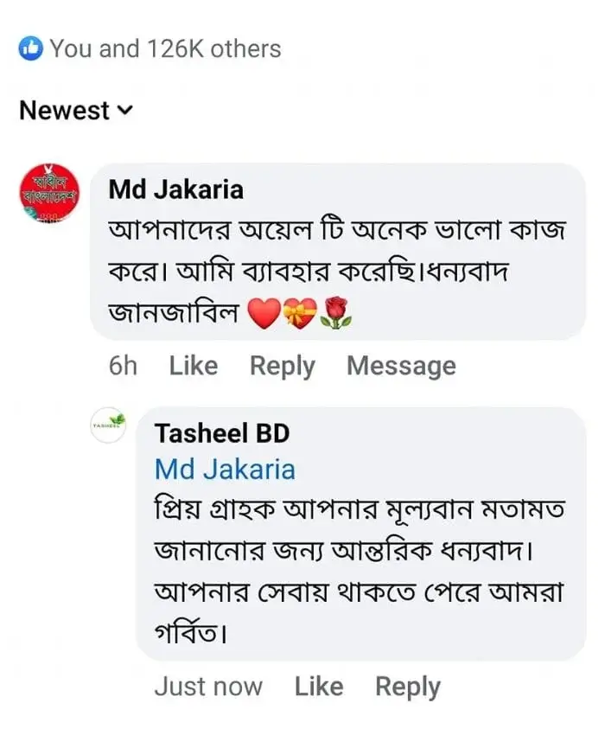This screenshot has height=735, width=605.
Task: Click the "Just now" reply timestamp
Action: point(208,687)
